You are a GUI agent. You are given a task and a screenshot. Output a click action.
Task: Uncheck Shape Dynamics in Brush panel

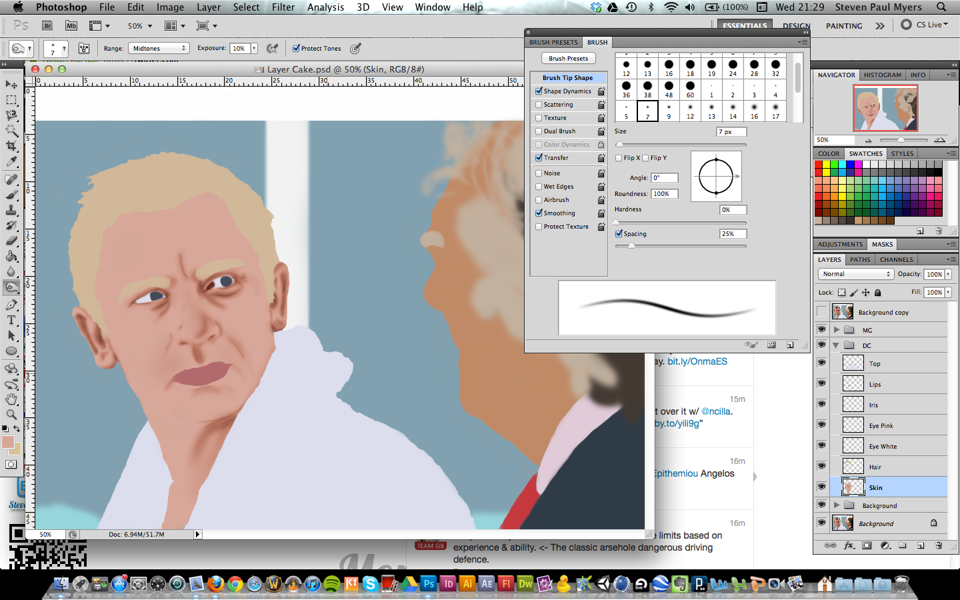tap(539, 91)
